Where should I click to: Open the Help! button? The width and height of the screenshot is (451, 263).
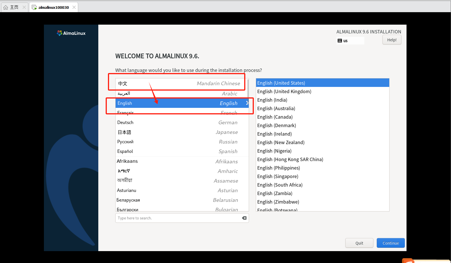tap(392, 40)
